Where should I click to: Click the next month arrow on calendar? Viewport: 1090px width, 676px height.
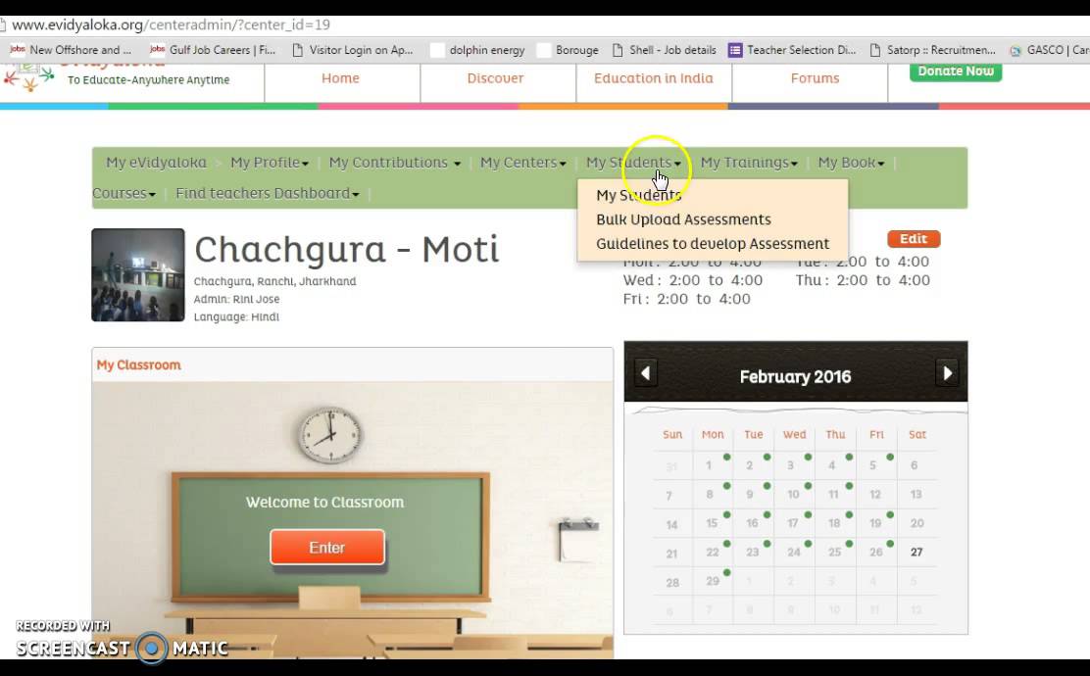tap(947, 373)
